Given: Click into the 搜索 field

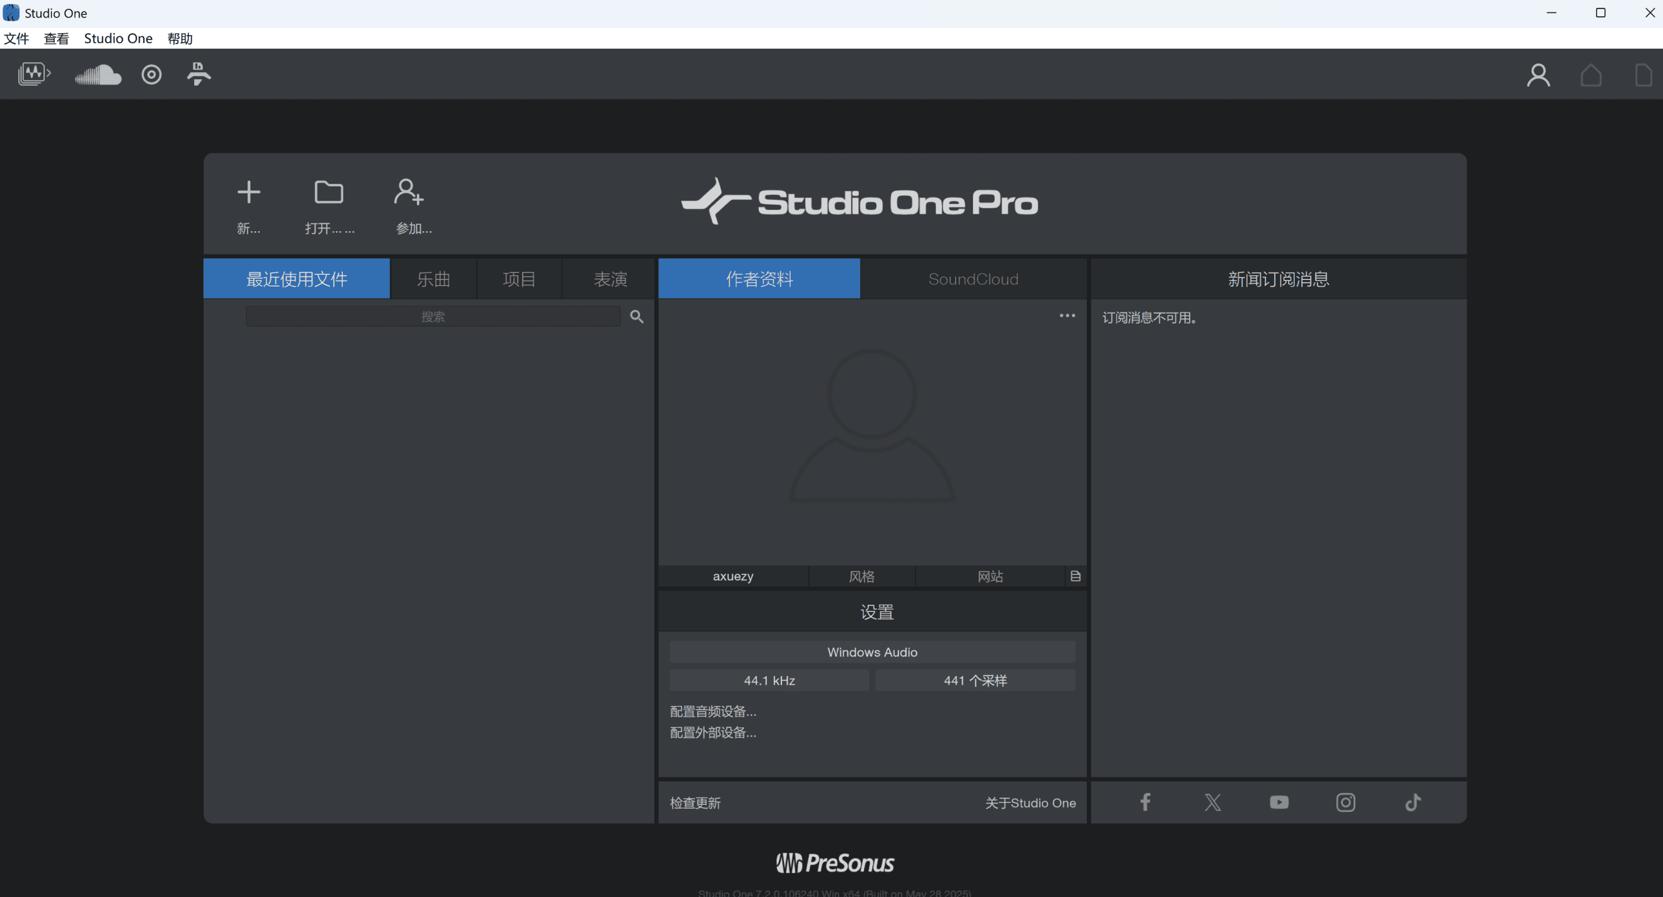Looking at the screenshot, I should coord(433,316).
